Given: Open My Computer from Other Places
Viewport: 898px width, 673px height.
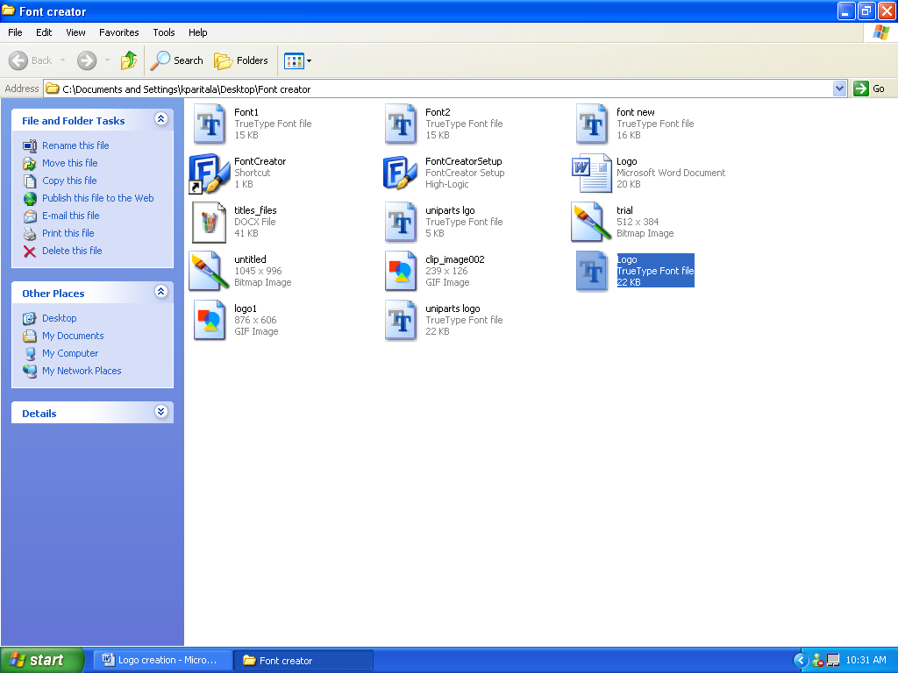Looking at the screenshot, I should click(x=69, y=353).
